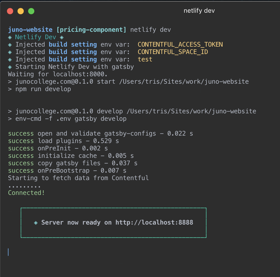Screen dimensions: 280x277
Task: Click the 'junocollege.com@0.1.0 develop' line
Action: tap(132, 111)
